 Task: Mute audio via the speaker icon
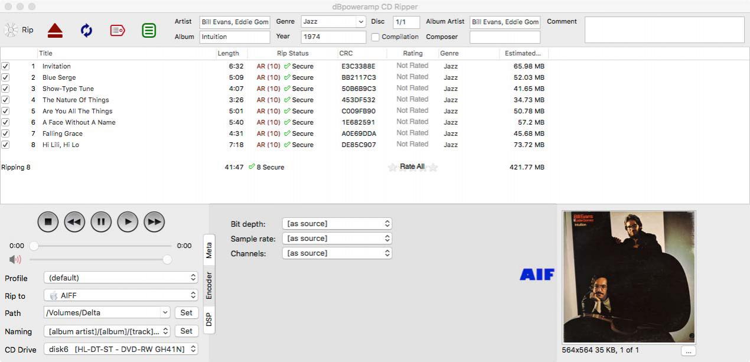(x=15, y=259)
